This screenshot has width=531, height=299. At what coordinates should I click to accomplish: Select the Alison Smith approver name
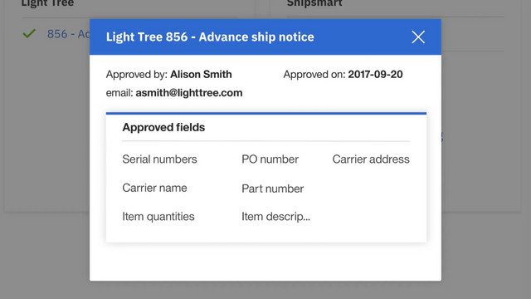click(201, 74)
